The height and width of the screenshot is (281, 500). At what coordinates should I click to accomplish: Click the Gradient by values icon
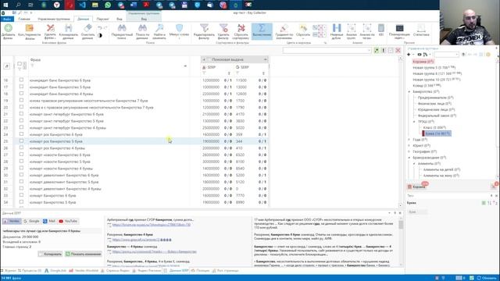(284, 28)
